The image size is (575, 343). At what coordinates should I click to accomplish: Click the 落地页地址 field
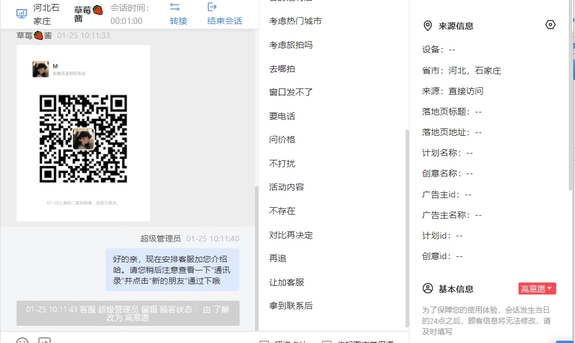[x=452, y=132]
